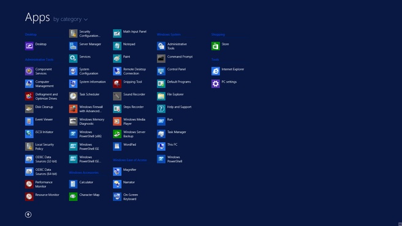
Task: Open Windows Firewall with Advanced Security
Action: [x=86, y=109]
